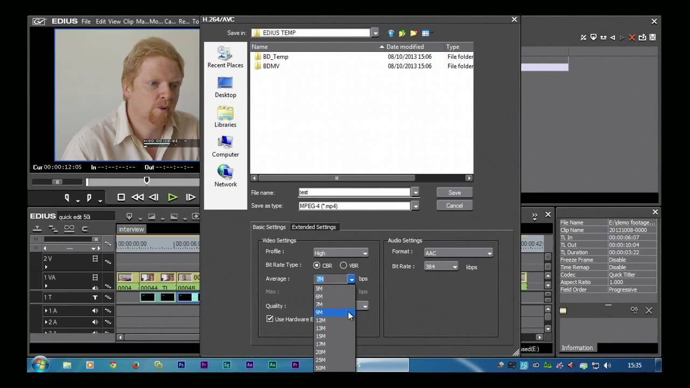Open the Information tab in right panel
Screen dimensions: 690x388
(577, 348)
